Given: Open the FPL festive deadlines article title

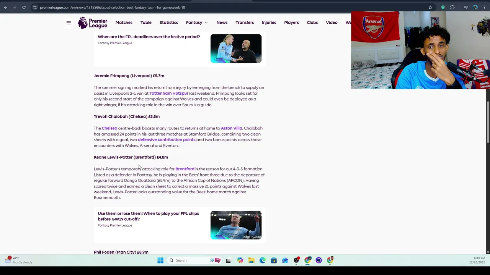Looking at the screenshot, I should [x=149, y=37].
